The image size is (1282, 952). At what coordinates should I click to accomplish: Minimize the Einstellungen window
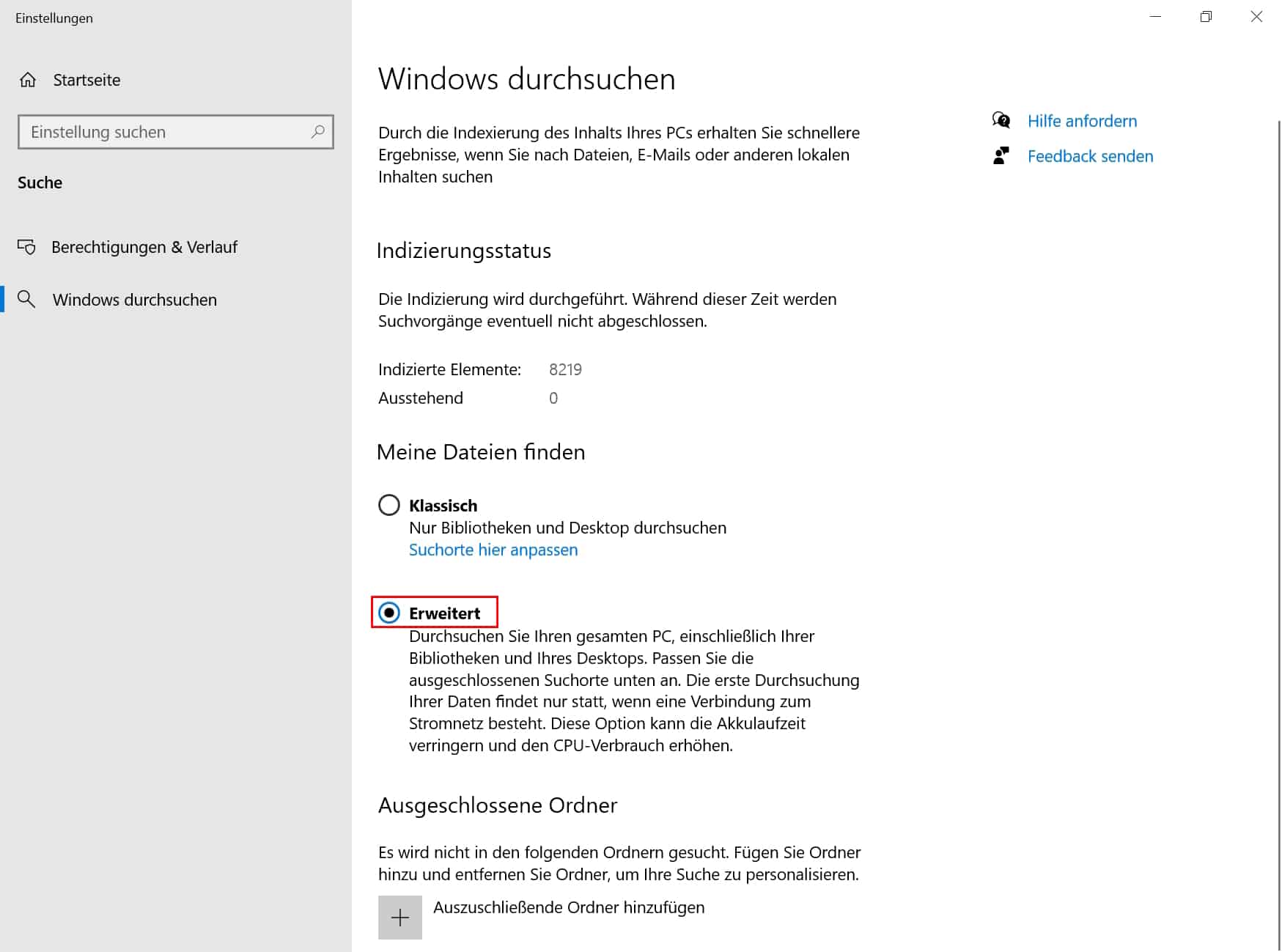(x=1156, y=17)
